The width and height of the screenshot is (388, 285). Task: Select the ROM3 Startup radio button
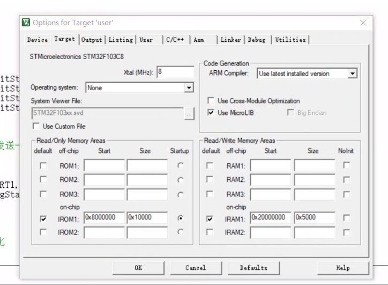[181, 195]
